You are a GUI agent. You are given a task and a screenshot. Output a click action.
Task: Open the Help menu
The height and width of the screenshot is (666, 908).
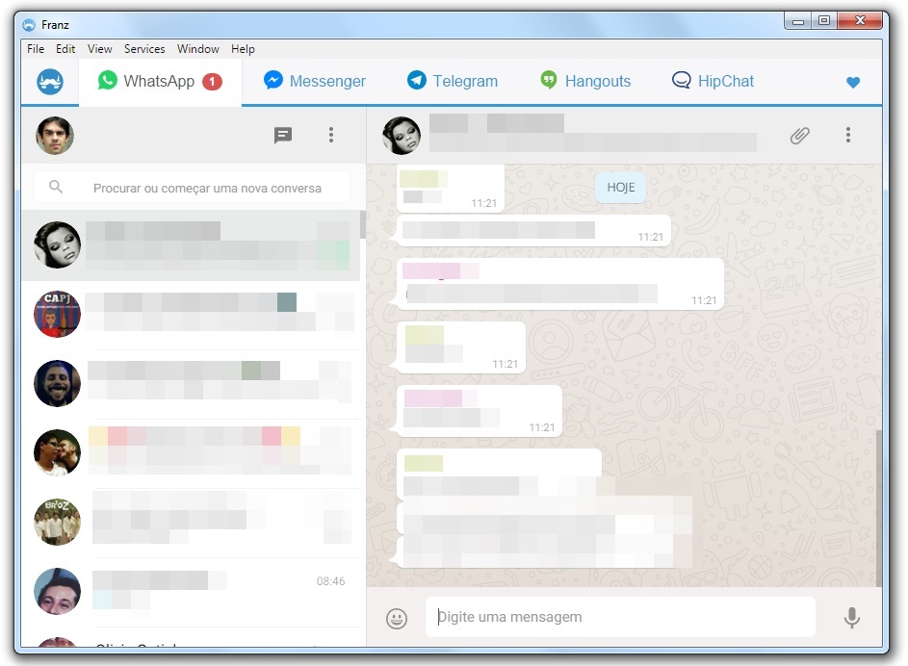(x=243, y=49)
